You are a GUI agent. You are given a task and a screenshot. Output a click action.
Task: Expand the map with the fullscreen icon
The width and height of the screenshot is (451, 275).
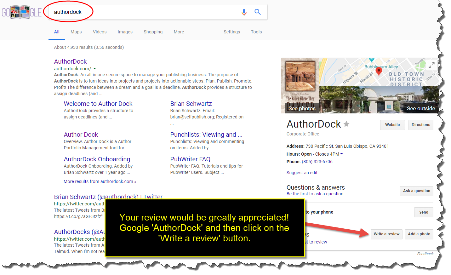pos(431,65)
